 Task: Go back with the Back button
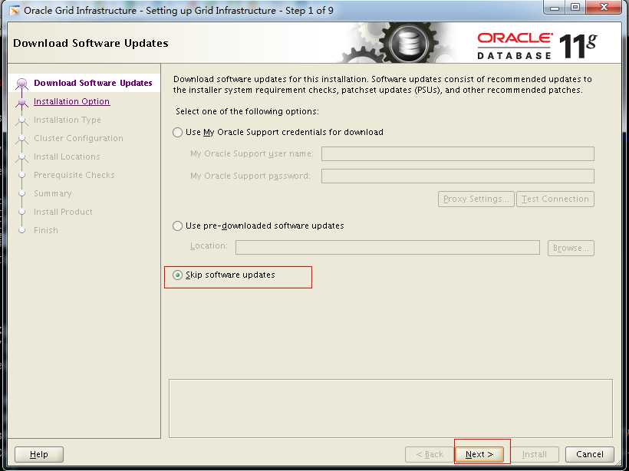pyautogui.click(x=430, y=454)
